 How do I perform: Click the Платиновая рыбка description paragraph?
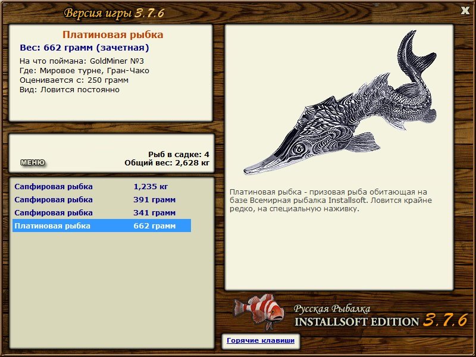pyautogui.click(x=331, y=201)
